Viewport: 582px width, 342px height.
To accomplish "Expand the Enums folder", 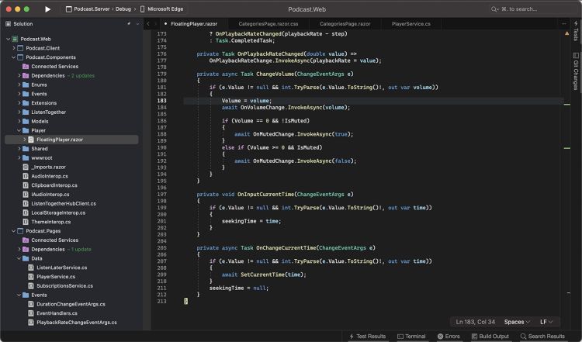I will click(x=19, y=85).
